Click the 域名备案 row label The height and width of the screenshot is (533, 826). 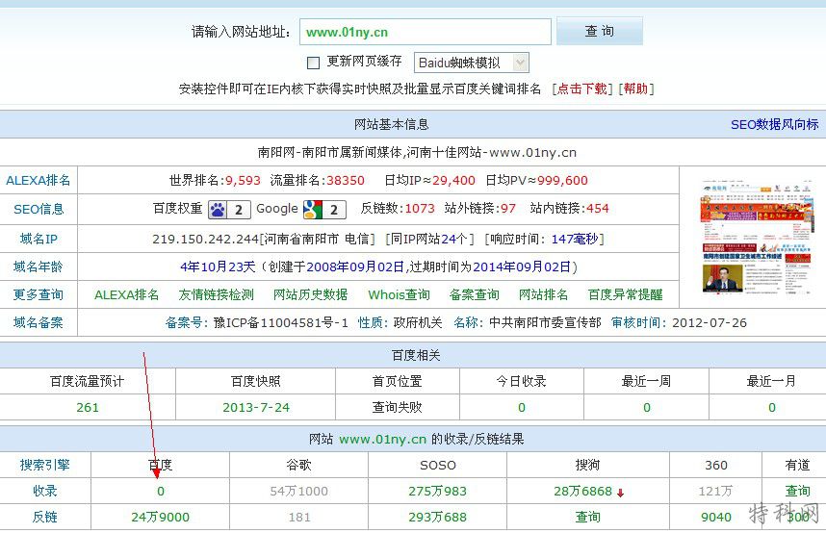click(38, 322)
